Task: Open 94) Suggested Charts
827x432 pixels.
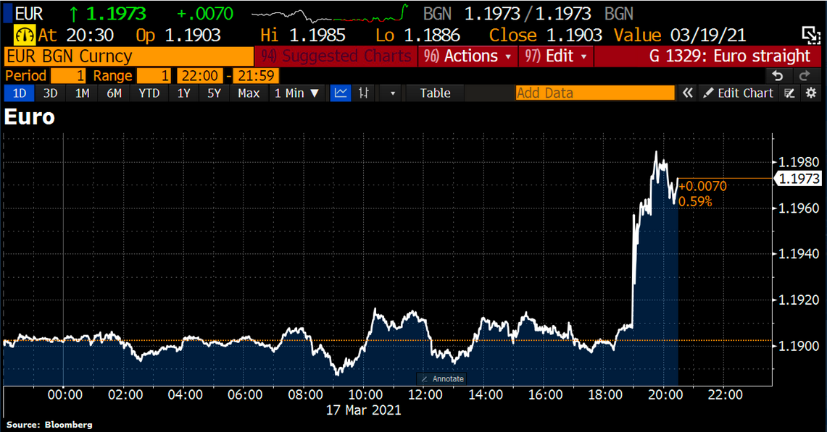Action: pos(336,56)
